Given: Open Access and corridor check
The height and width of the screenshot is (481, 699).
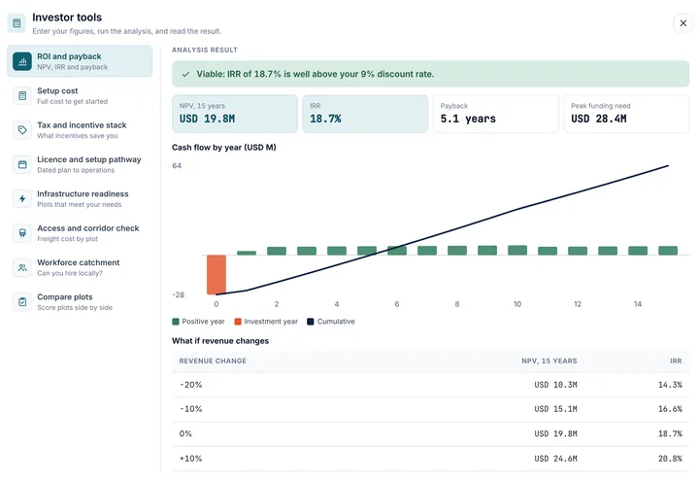Looking at the screenshot, I should point(80,233).
